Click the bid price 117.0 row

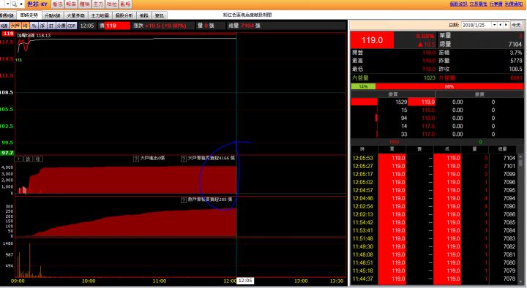coord(428,134)
